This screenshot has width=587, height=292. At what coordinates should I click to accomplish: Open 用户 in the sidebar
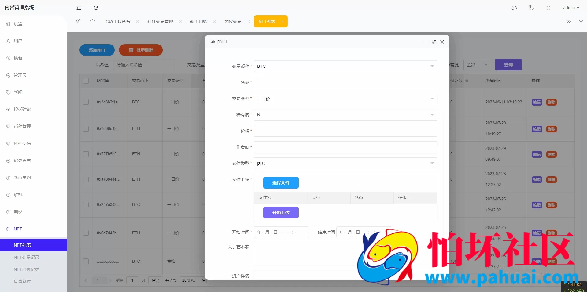pos(34,41)
